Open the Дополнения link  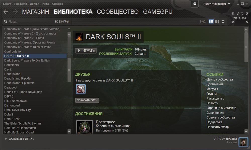click(x=215, y=113)
